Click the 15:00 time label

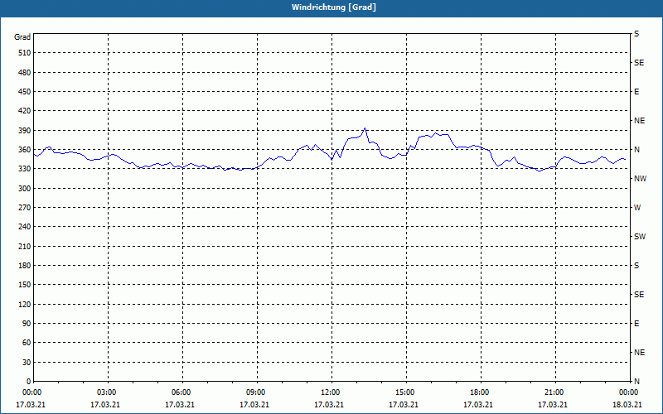405,392
